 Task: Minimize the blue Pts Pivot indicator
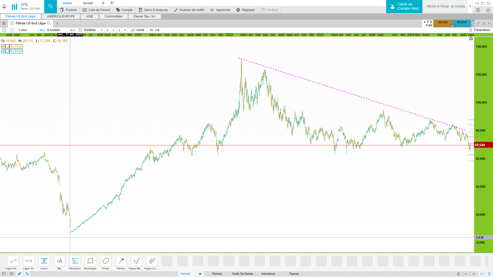pyautogui.click(x=7, y=51)
